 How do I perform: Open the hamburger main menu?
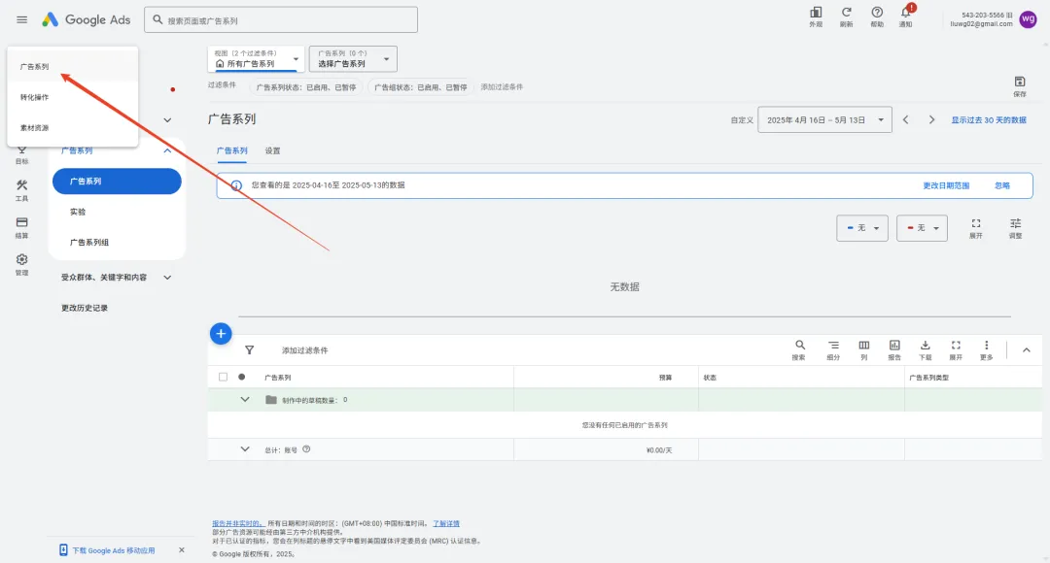[21, 19]
